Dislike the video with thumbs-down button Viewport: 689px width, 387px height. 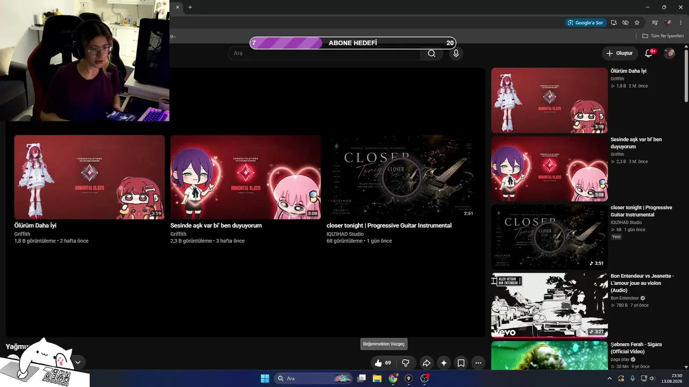[x=406, y=363]
